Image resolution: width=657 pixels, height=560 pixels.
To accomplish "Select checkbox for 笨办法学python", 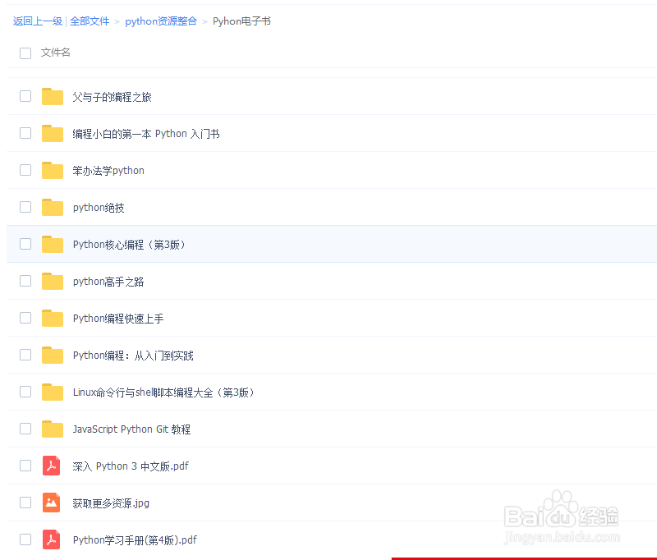I will click(x=25, y=170).
